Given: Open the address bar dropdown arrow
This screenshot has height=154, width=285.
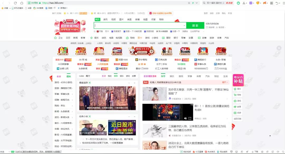Looking at the screenshot, I should click(197, 3).
